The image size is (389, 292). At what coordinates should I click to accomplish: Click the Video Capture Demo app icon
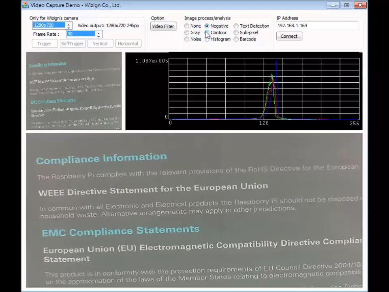click(25, 5)
